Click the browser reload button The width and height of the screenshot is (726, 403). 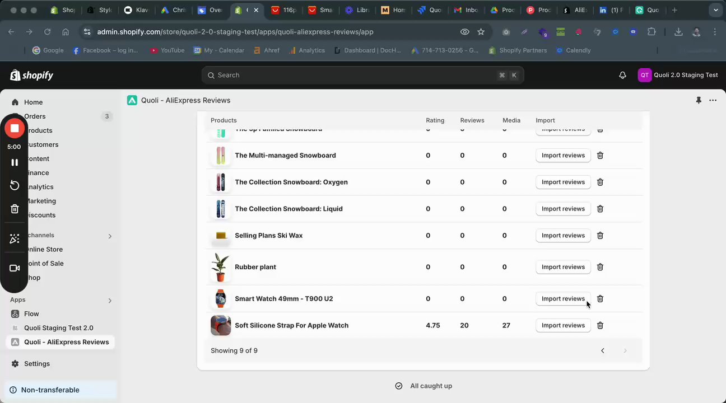click(47, 32)
